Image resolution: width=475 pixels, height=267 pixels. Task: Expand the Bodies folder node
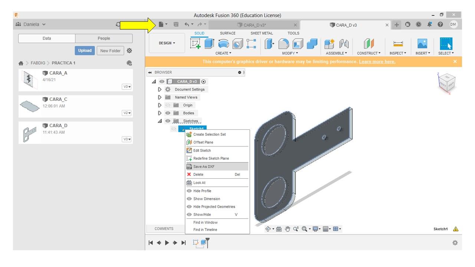click(x=160, y=113)
